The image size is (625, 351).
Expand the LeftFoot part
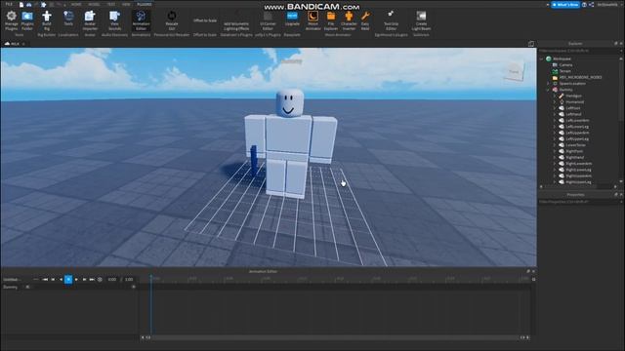pyautogui.click(x=555, y=108)
